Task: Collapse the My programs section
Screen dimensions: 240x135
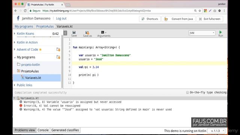Action: tap(15, 57)
